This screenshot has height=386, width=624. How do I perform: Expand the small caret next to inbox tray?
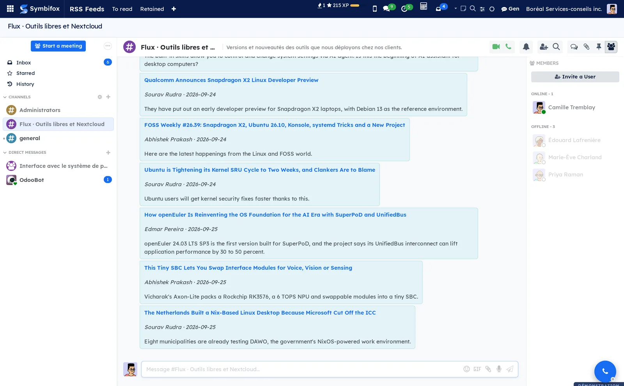point(456,8)
